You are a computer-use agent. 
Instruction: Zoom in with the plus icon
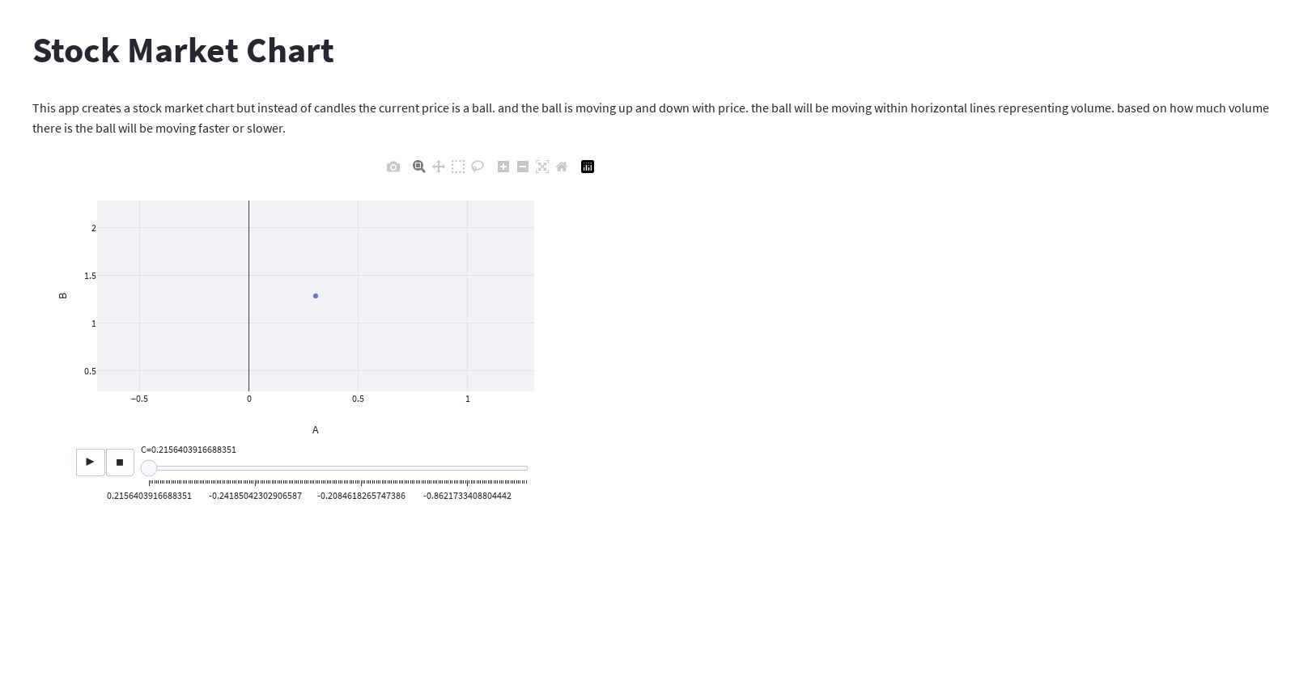[x=503, y=167]
